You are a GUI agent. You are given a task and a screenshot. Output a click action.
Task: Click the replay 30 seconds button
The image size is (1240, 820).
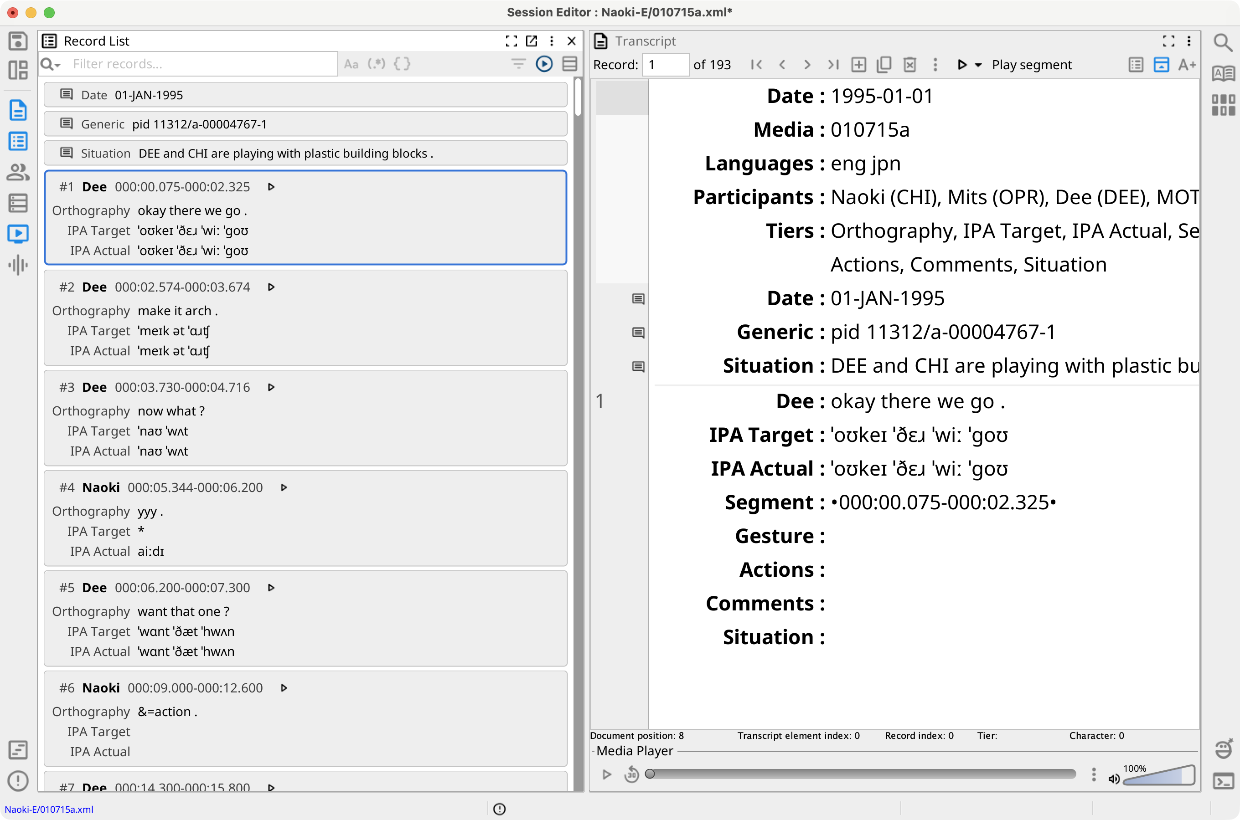[631, 774]
